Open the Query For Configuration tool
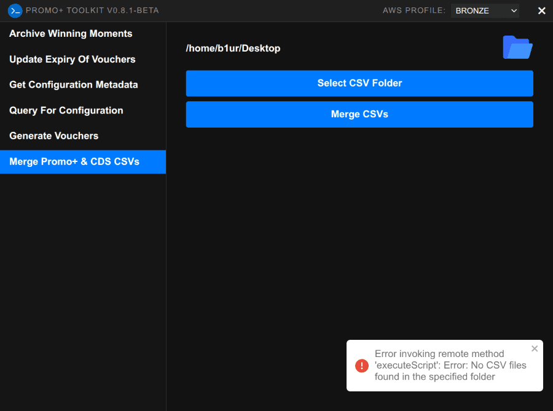The width and height of the screenshot is (553, 411). [66, 110]
